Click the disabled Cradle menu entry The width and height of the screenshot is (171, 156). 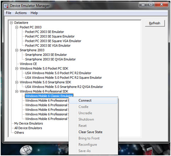coord(93,107)
